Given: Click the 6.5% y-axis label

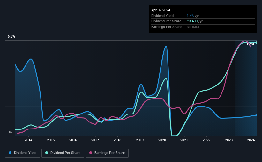Looking at the screenshot, I should pyautogui.click(x=11, y=36).
